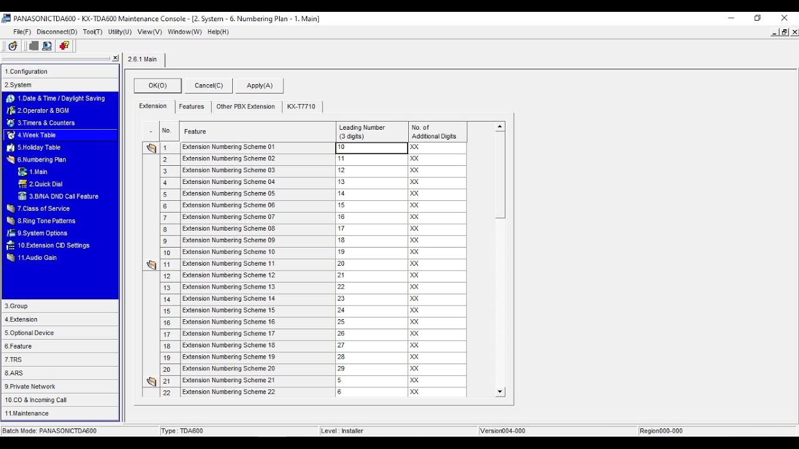Expand the 3.Group section
Screen dimensions: 799x449
(61, 306)
